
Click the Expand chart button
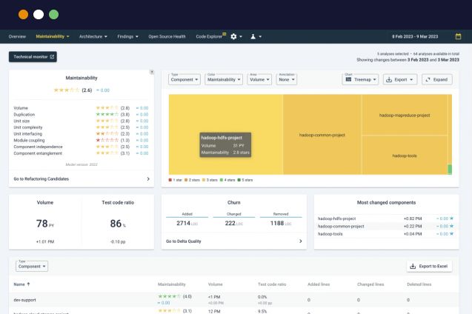436,79
